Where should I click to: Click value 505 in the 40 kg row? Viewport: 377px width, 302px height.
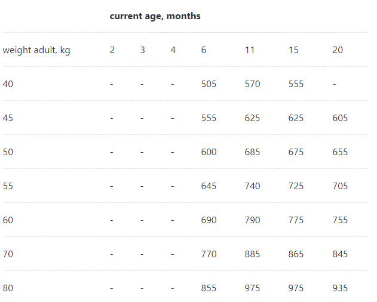pyautogui.click(x=209, y=84)
